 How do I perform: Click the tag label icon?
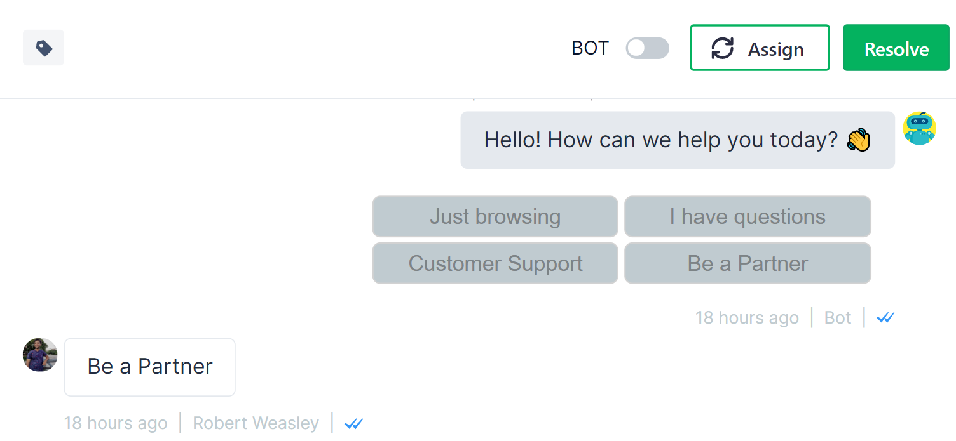[43, 48]
